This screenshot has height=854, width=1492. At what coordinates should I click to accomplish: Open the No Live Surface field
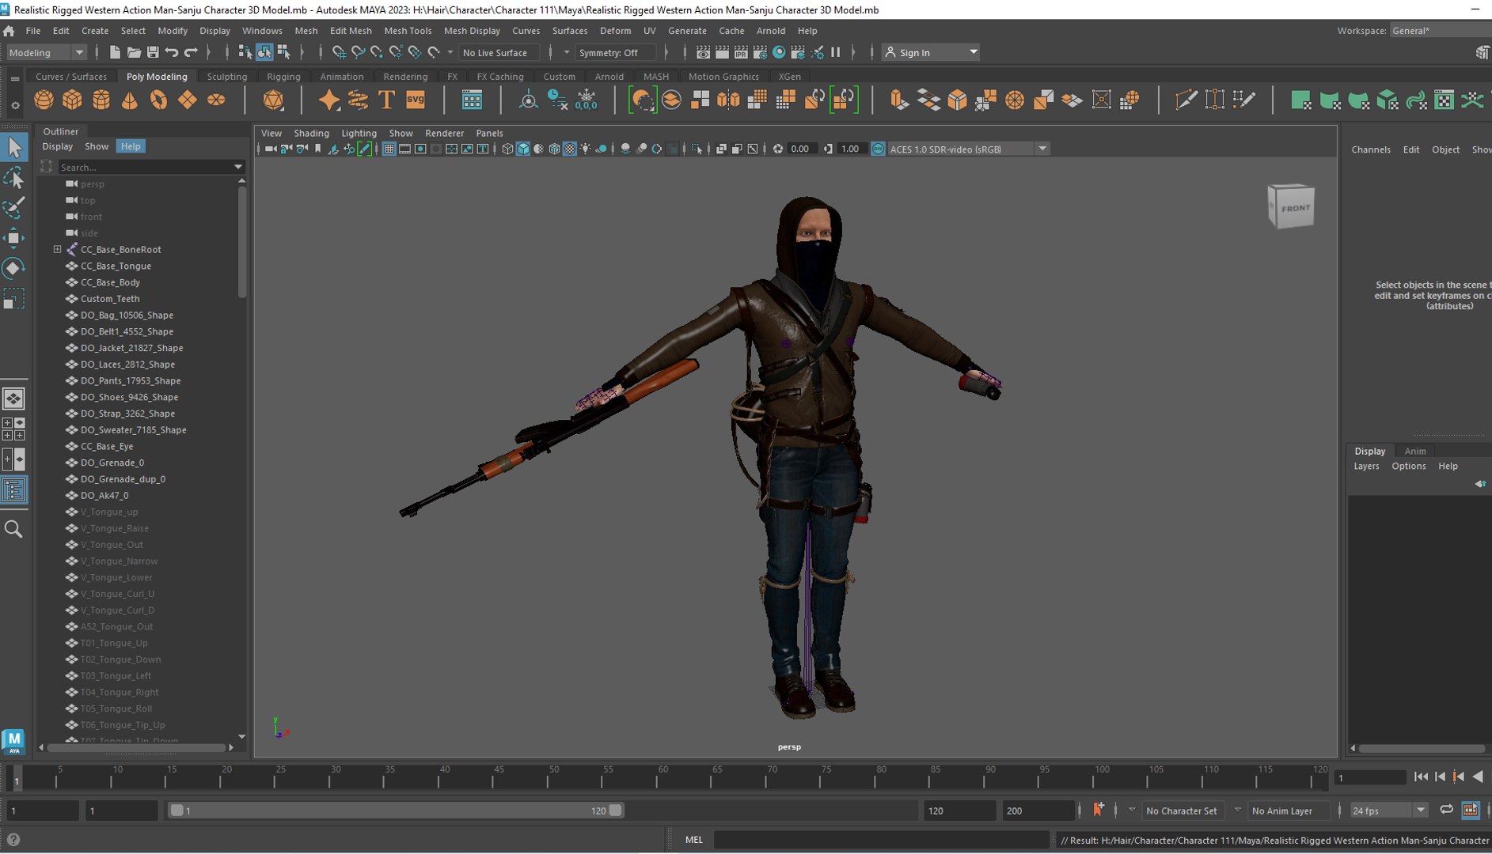(x=499, y=52)
